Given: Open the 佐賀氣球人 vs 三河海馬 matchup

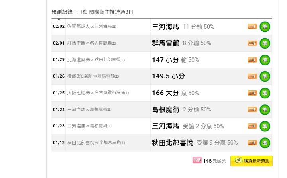Looking at the screenshot, I should [92, 27].
